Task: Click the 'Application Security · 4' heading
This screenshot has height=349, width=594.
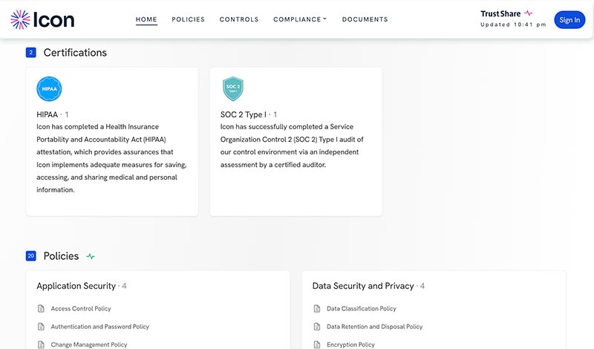Action: click(82, 286)
